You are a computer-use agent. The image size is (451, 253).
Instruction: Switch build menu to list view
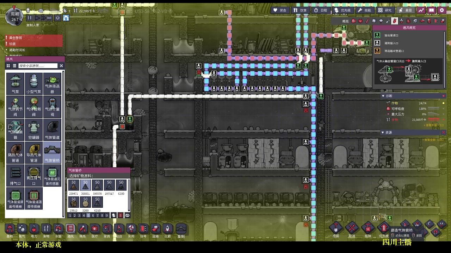15,66
